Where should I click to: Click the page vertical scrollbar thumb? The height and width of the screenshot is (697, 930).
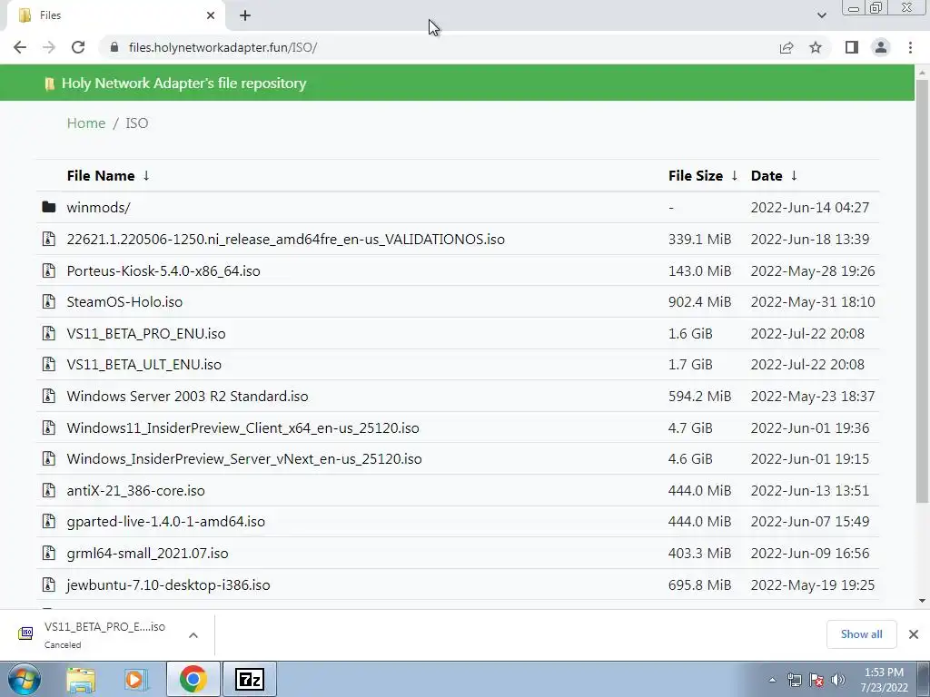pos(922,290)
